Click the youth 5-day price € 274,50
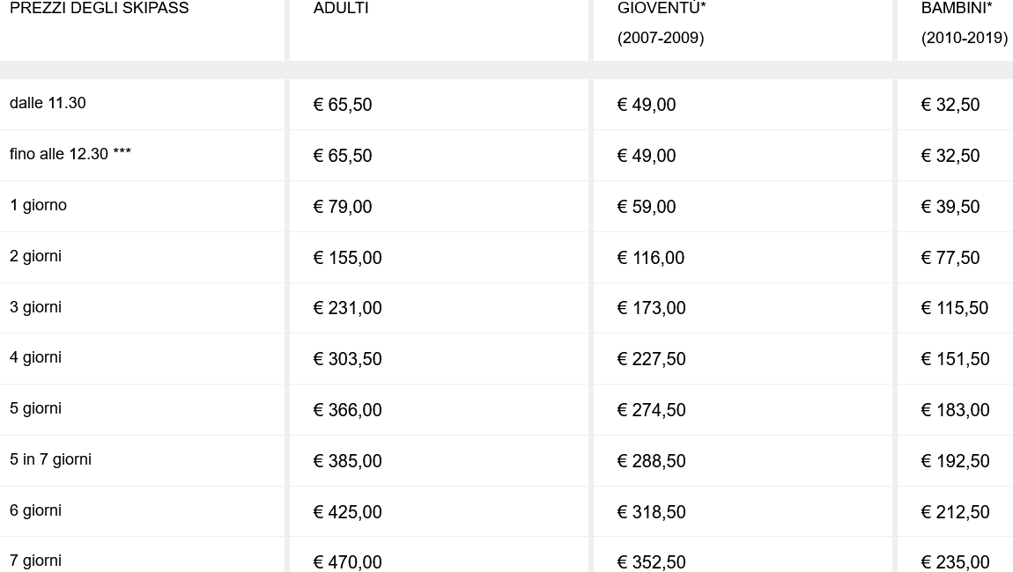Screen dimensions: 1013x572 [651, 410]
